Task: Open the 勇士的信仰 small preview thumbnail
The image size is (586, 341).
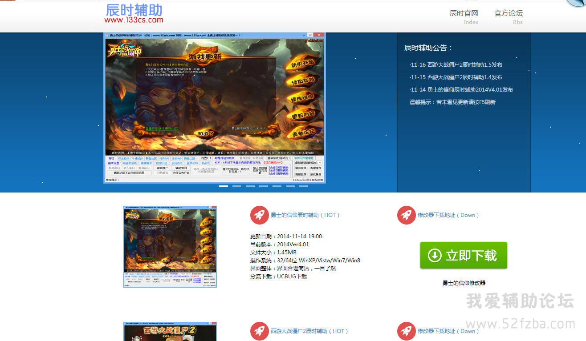Action: click(x=170, y=247)
